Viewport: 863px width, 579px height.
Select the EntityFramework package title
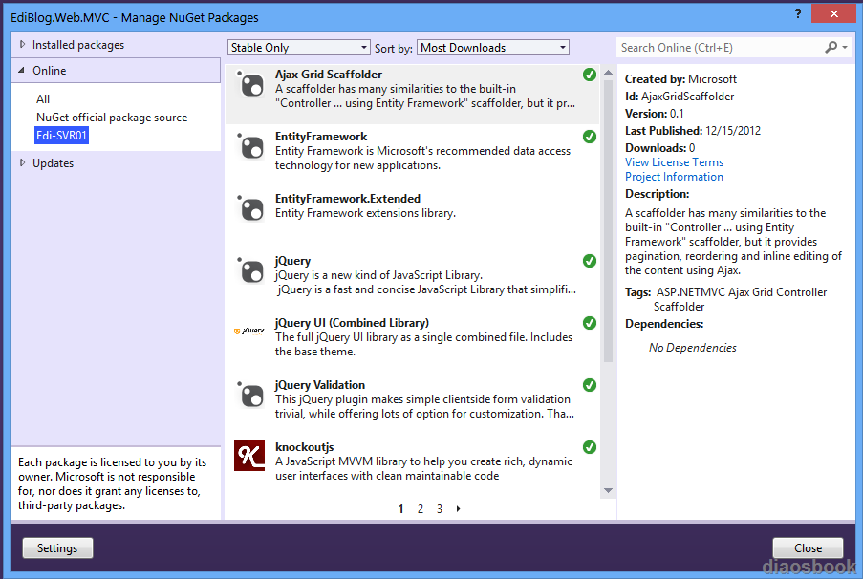[x=321, y=137]
